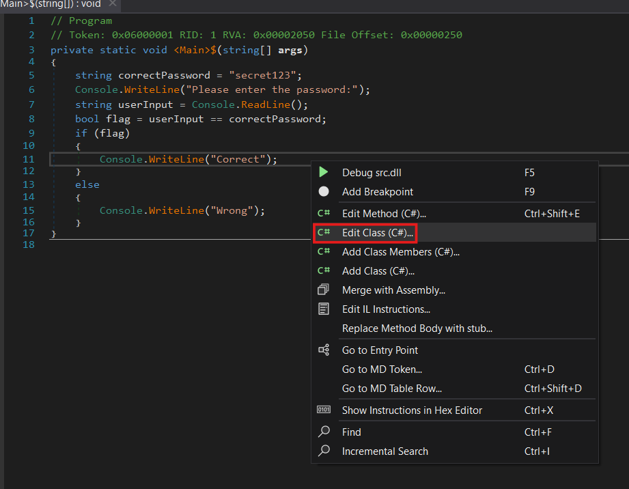Choose Edit Class (C#)... from the context menu
This screenshot has width=629, height=489.
tap(454, 233)
